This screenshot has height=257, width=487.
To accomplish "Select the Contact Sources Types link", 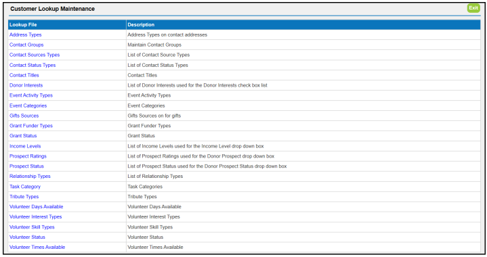I will pos(35,55).
